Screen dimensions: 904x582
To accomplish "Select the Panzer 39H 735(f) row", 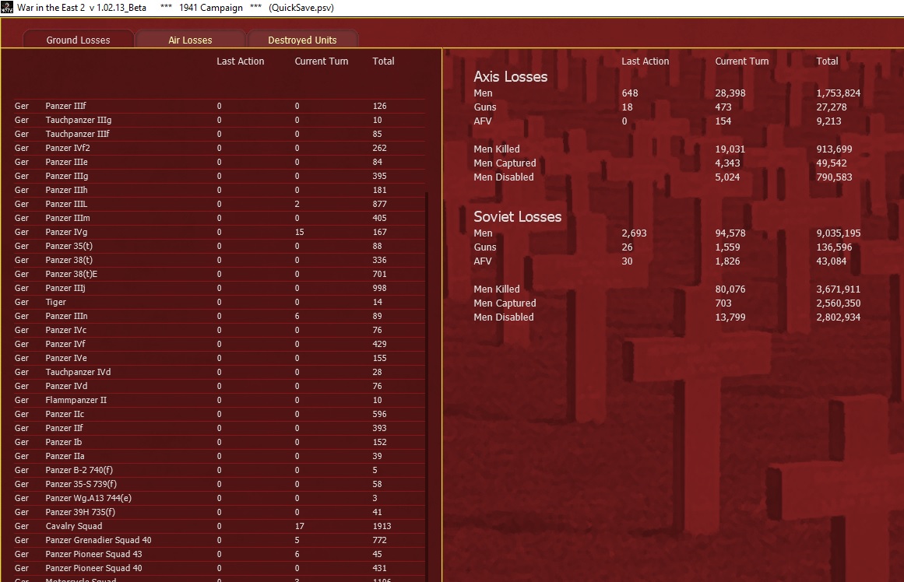I will [x=220, y=512].
